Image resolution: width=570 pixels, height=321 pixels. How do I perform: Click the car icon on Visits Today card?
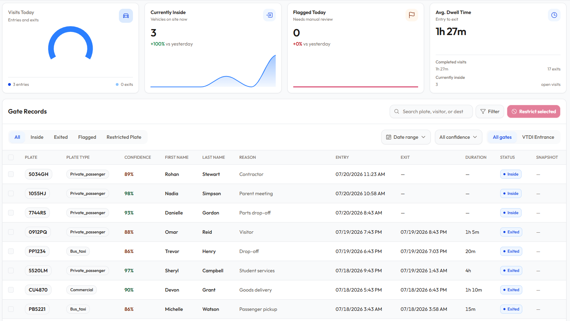click(126, 16)
